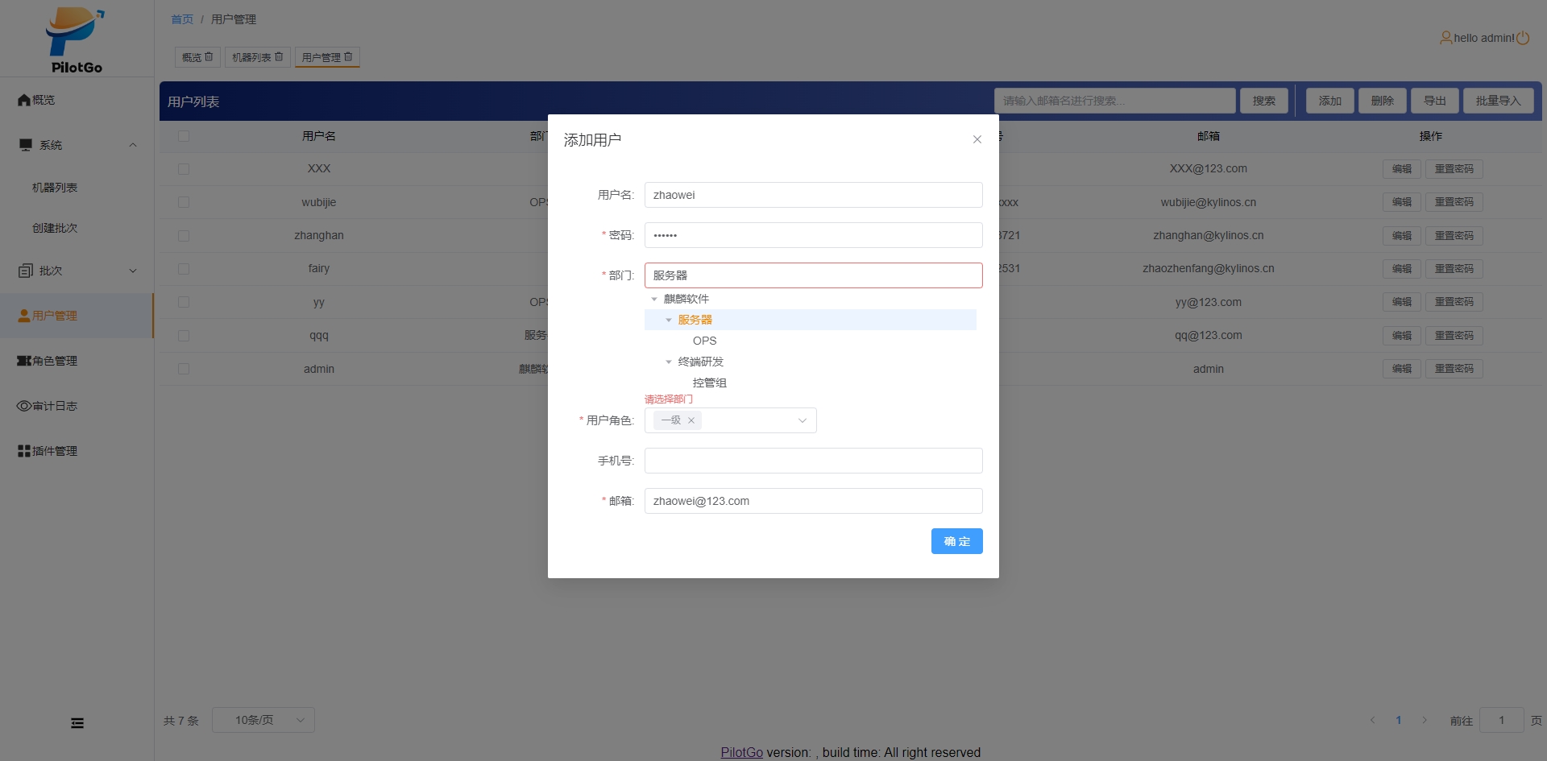This screenshot has height=761, width=1547.
Task: Check the box for user XXX
Action: click(184, 169)
